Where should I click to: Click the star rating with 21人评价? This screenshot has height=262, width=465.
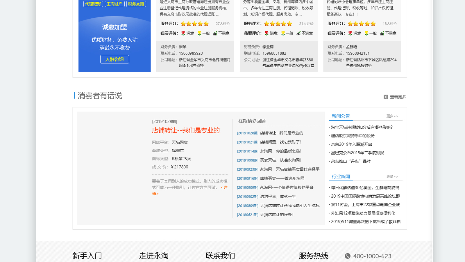coord(278,24)
